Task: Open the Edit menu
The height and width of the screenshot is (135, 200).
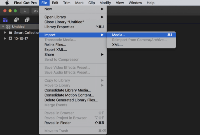Action: [x=55, y=3]
